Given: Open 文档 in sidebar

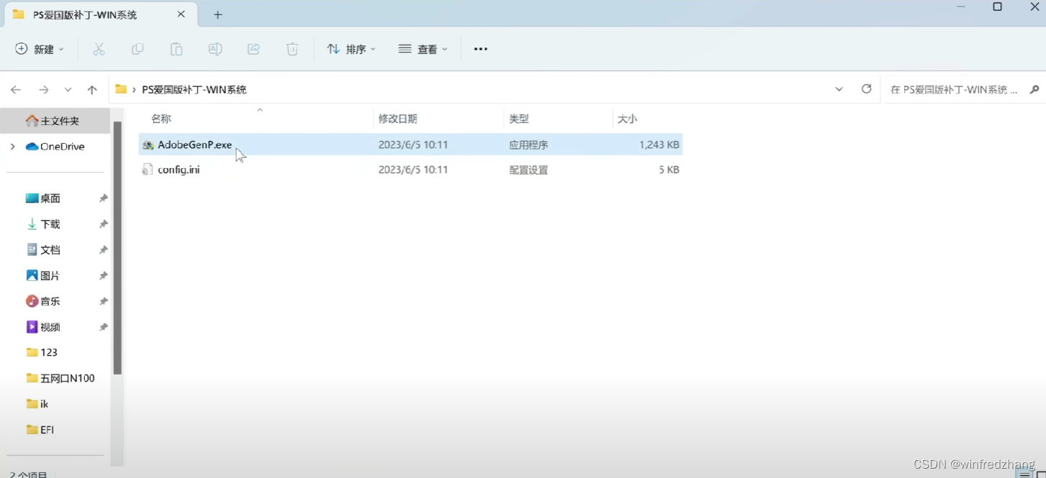Looking at the screenshot, I should tap(50, 250).
